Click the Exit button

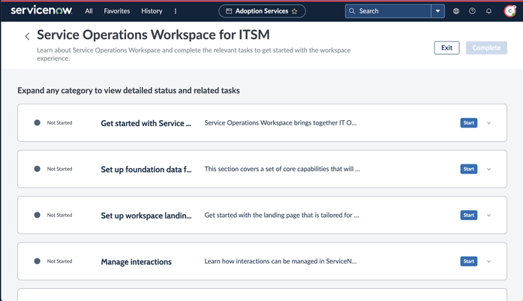click(446, 48)
